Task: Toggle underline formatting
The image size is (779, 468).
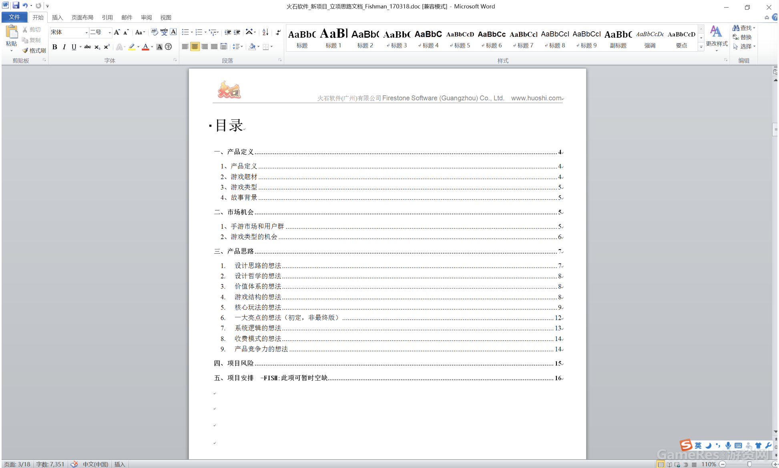Action: point(74,47)
